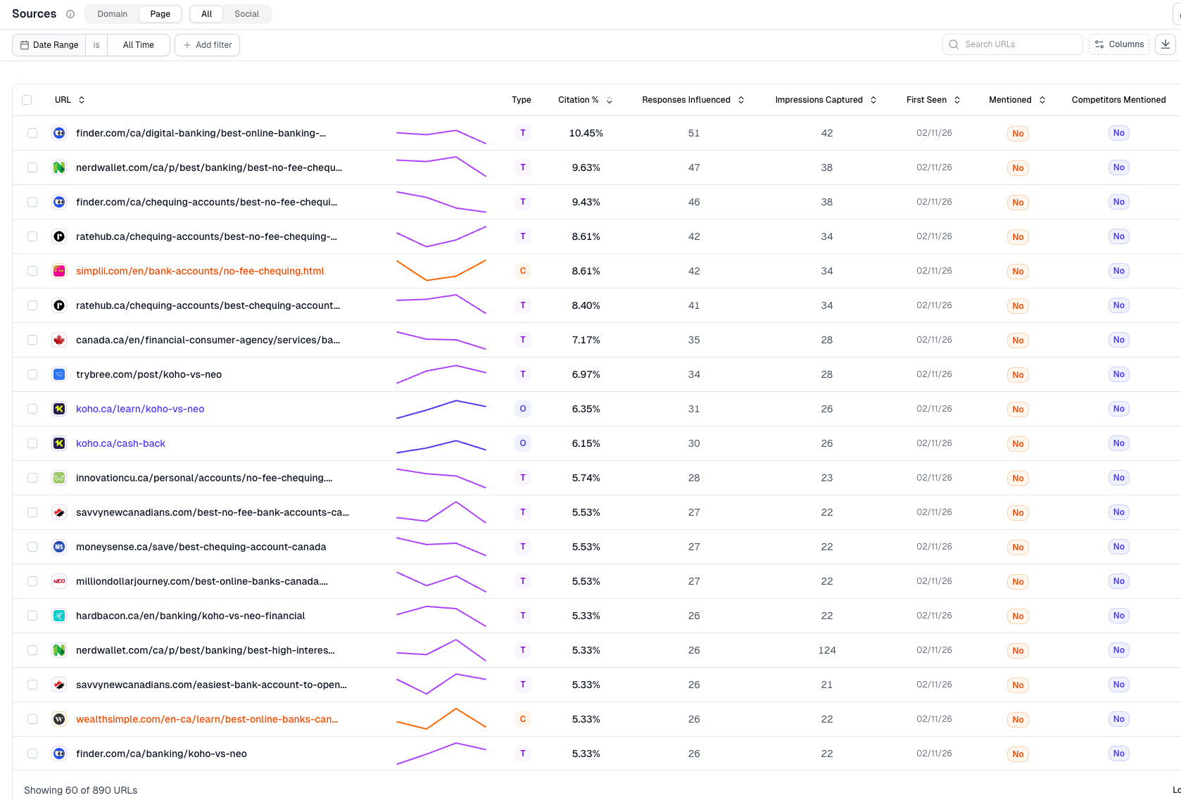This screenshot has height=800, width=1181.
Task: Click the NerdWallet favicon in the second row
Action: pos(59,167)
